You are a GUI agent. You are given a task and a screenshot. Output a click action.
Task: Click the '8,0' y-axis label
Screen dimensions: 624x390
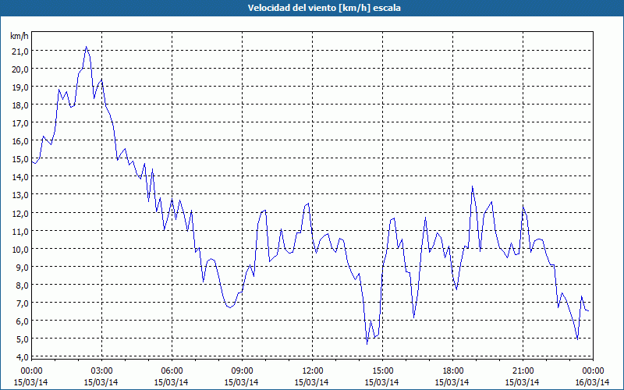[x=23, y=285]
